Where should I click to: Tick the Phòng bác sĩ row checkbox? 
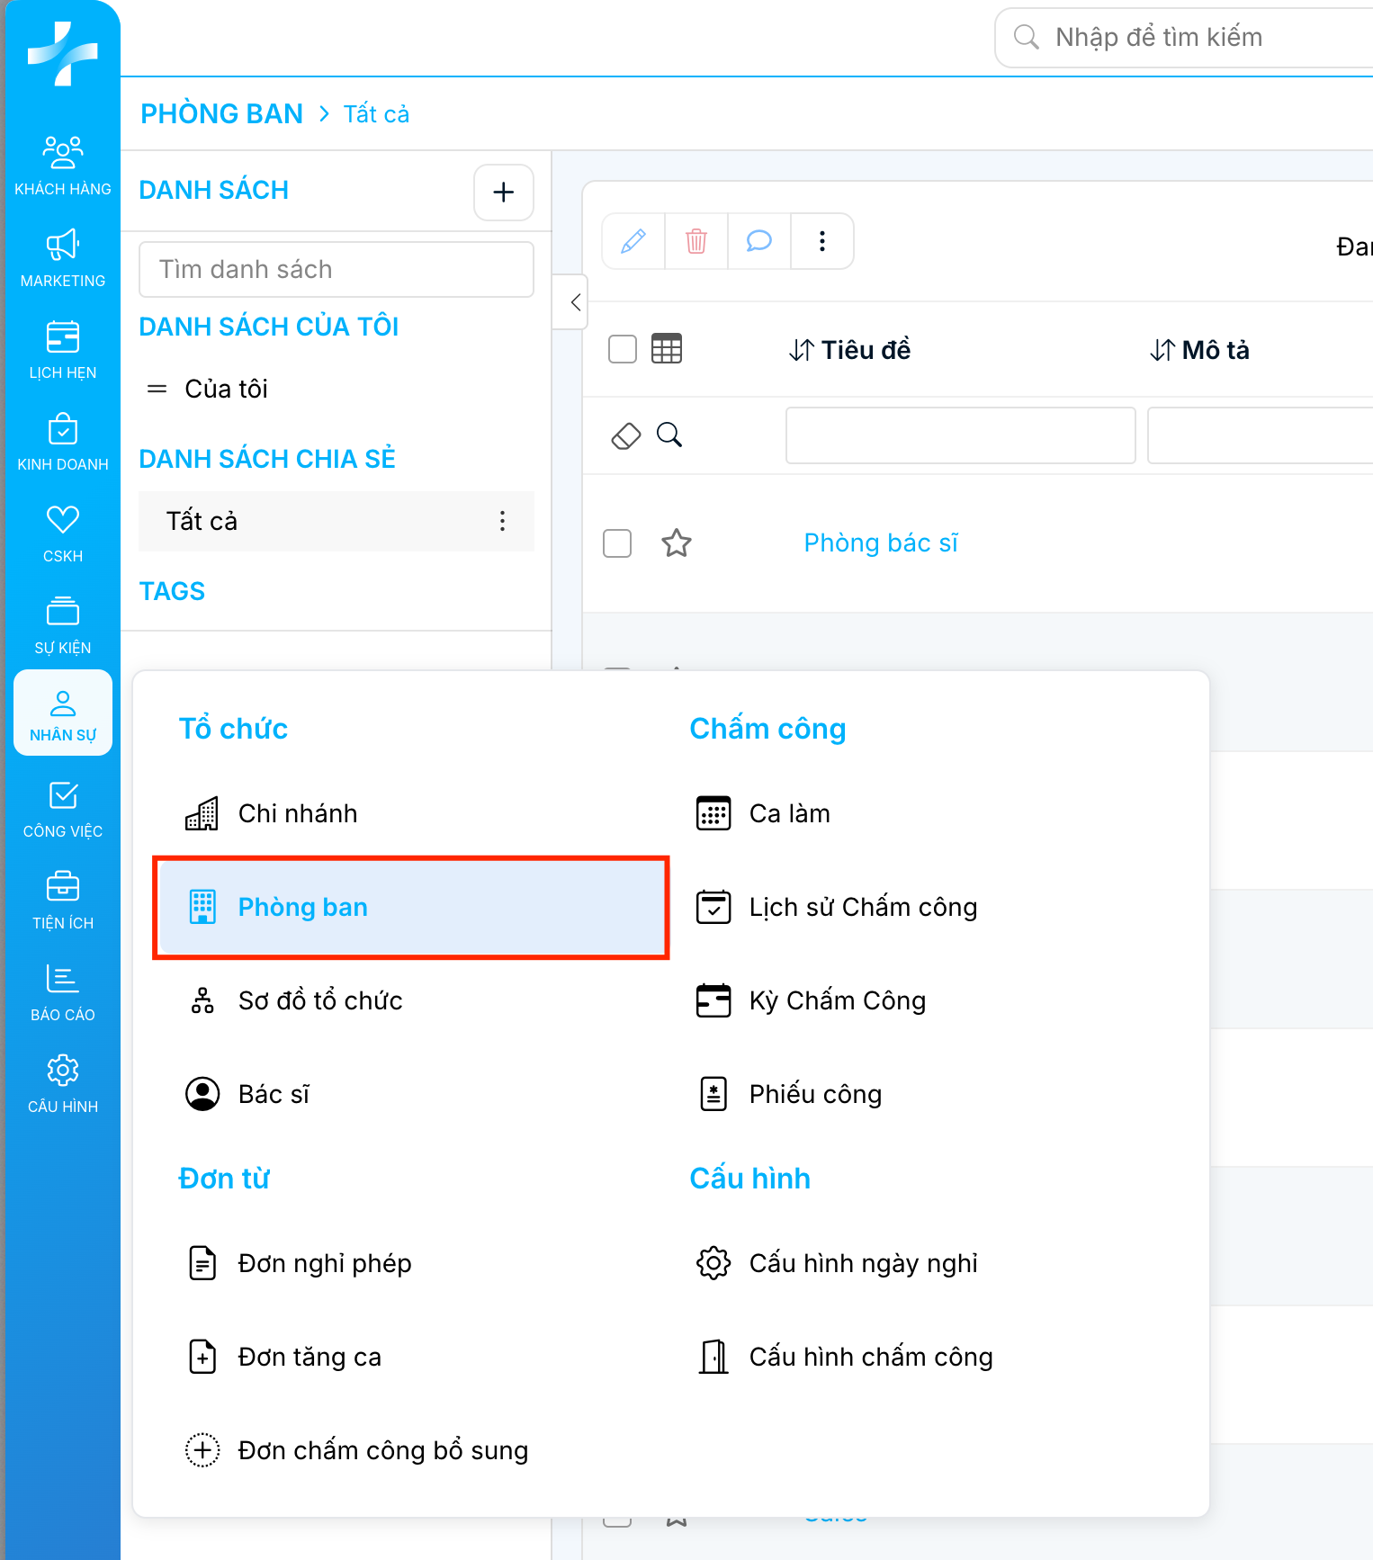pos(617,543)
